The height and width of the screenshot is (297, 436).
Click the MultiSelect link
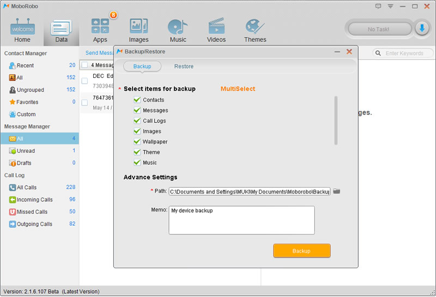[x=238, y=89]
